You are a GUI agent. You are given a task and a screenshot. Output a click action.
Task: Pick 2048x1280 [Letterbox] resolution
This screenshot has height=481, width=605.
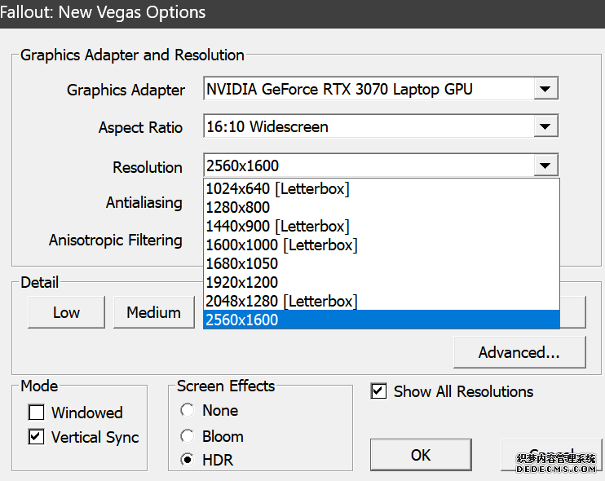(x=281, y=301)
